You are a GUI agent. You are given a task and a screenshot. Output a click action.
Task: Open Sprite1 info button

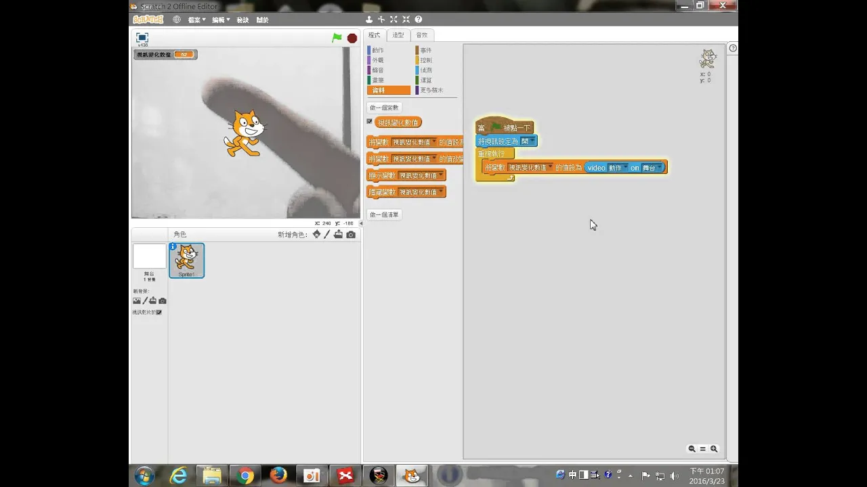[173, 247]
